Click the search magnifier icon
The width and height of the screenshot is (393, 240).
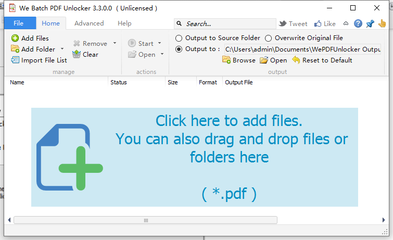[179, 23]
